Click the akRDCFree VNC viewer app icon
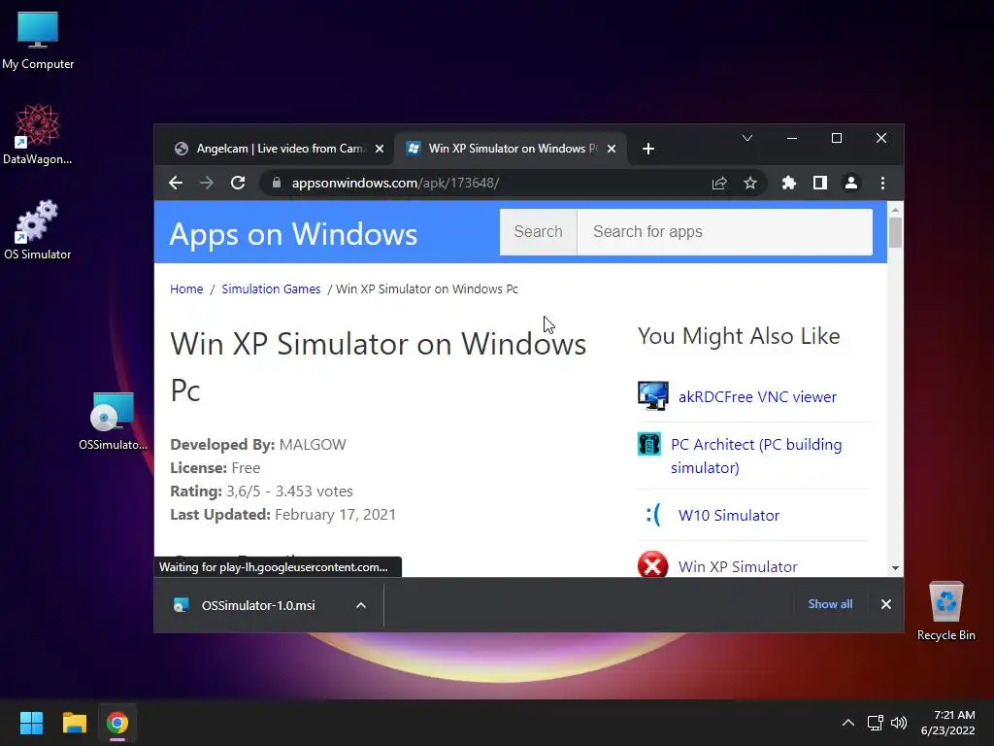Image resolution: width=994 pixels, height=746 pixels. 652,396
